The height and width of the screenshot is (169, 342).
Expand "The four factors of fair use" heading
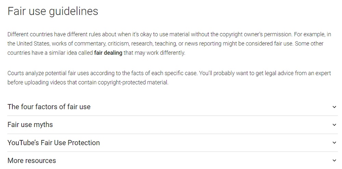pos(49,107)
